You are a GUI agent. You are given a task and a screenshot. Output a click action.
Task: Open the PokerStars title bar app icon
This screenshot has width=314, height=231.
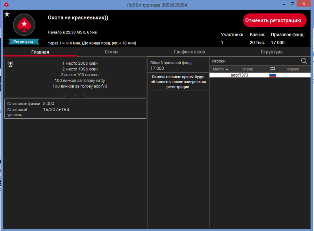pyautogui.click(x=5, y=5)
